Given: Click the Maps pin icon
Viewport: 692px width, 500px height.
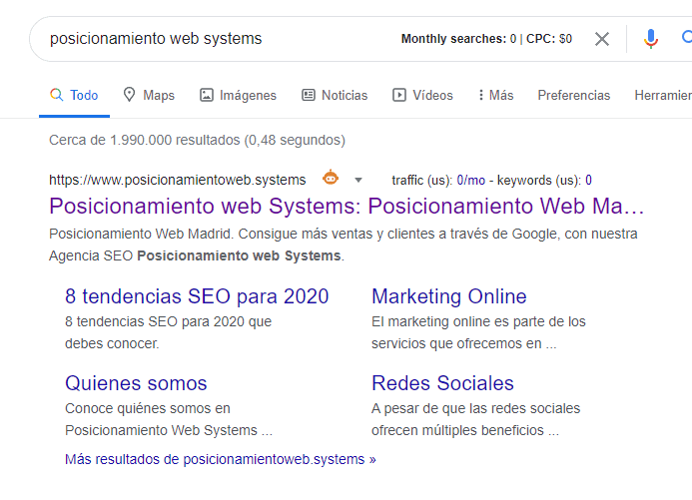Looking at the screenshot, I should coord(129,95).
